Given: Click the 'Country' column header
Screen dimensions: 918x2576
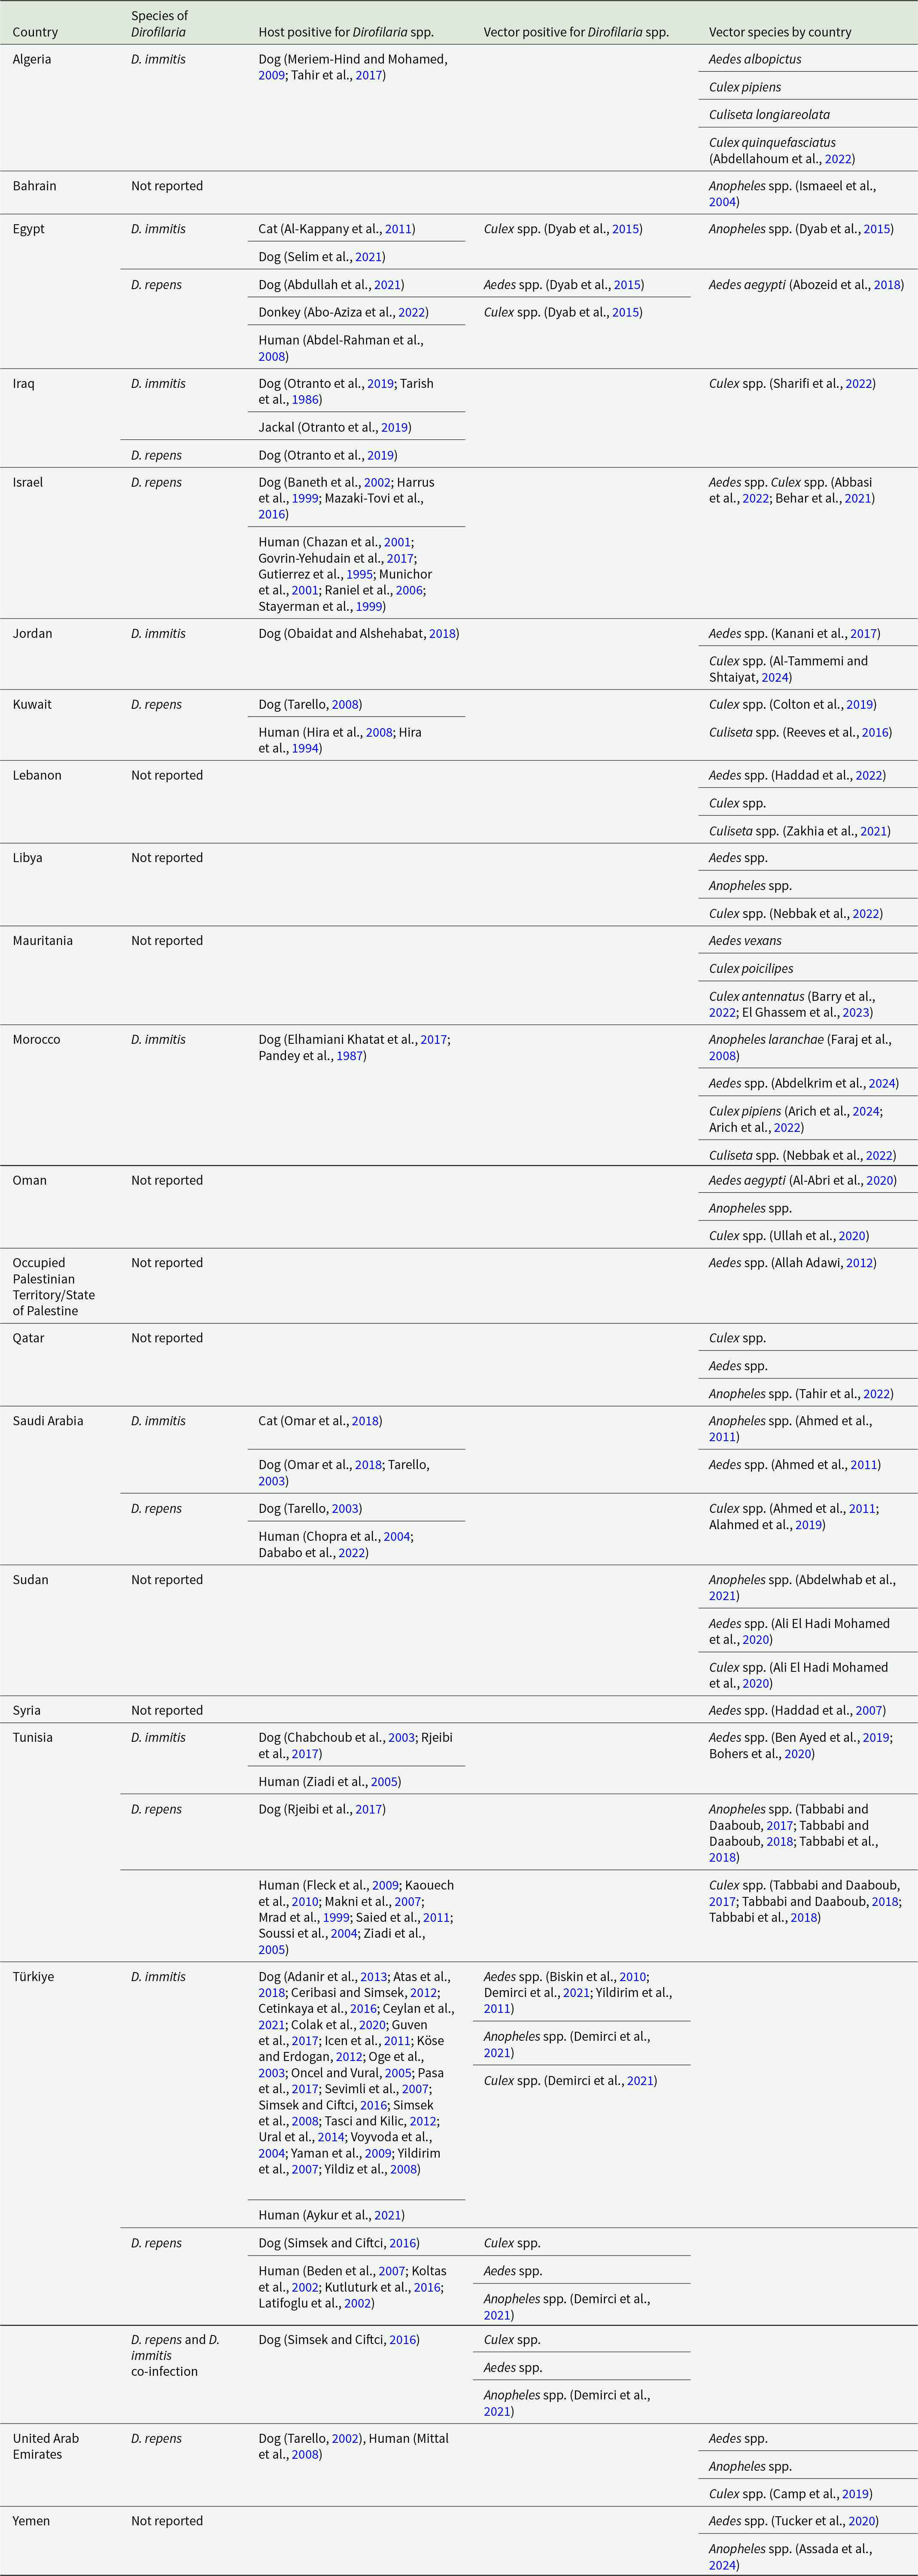Looking at the screenshot, I should (x=35, y=32).
